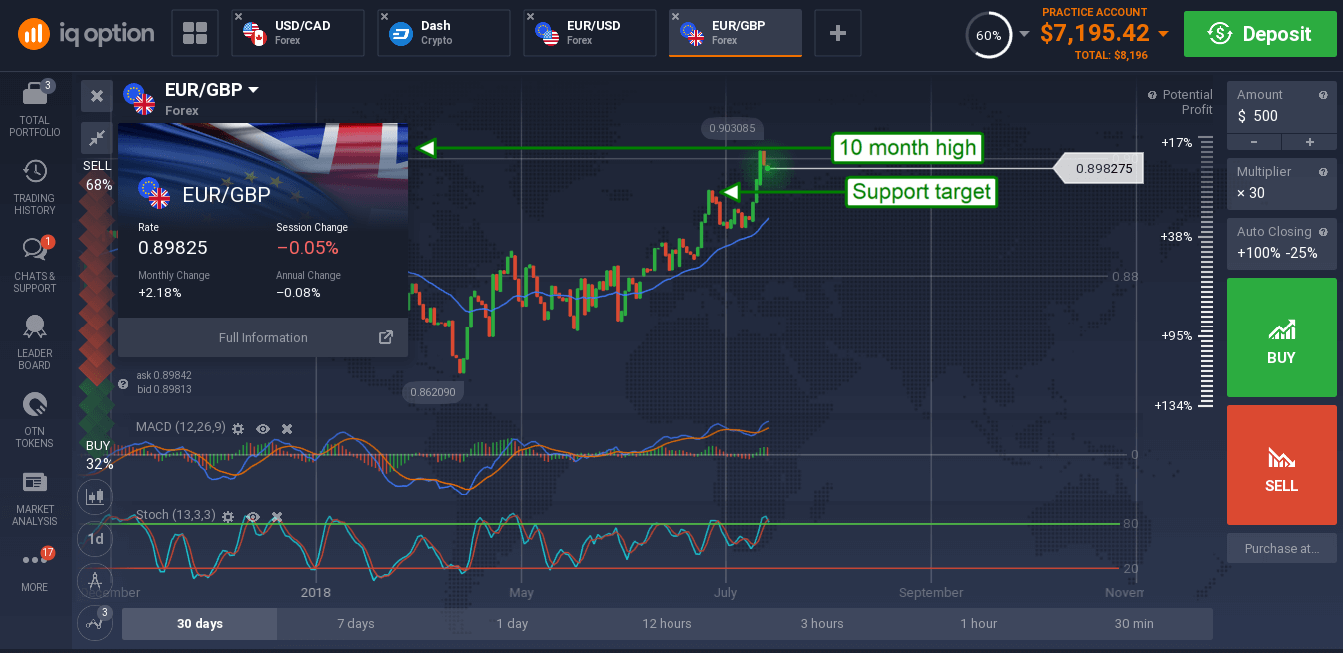Screen dimensions: 1343x653
Task: Click the green BUY button
Action: (1282, 337)
